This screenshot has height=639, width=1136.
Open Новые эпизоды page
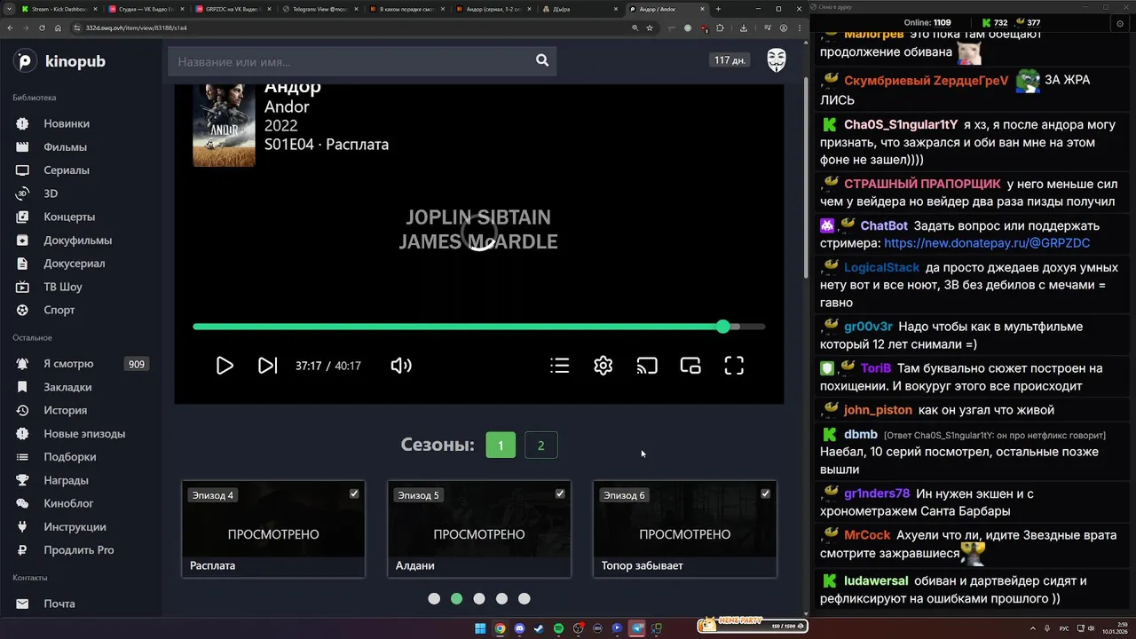(84, 434)
